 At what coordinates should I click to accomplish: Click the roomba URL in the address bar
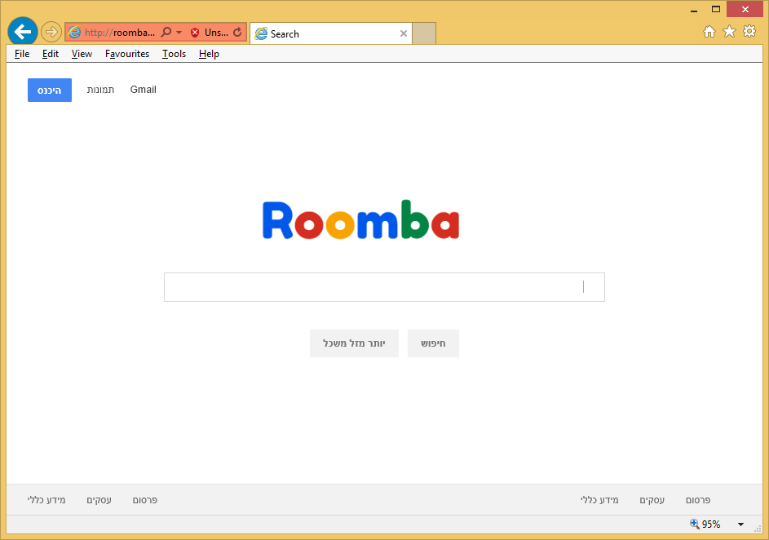[x=120, y=33]
